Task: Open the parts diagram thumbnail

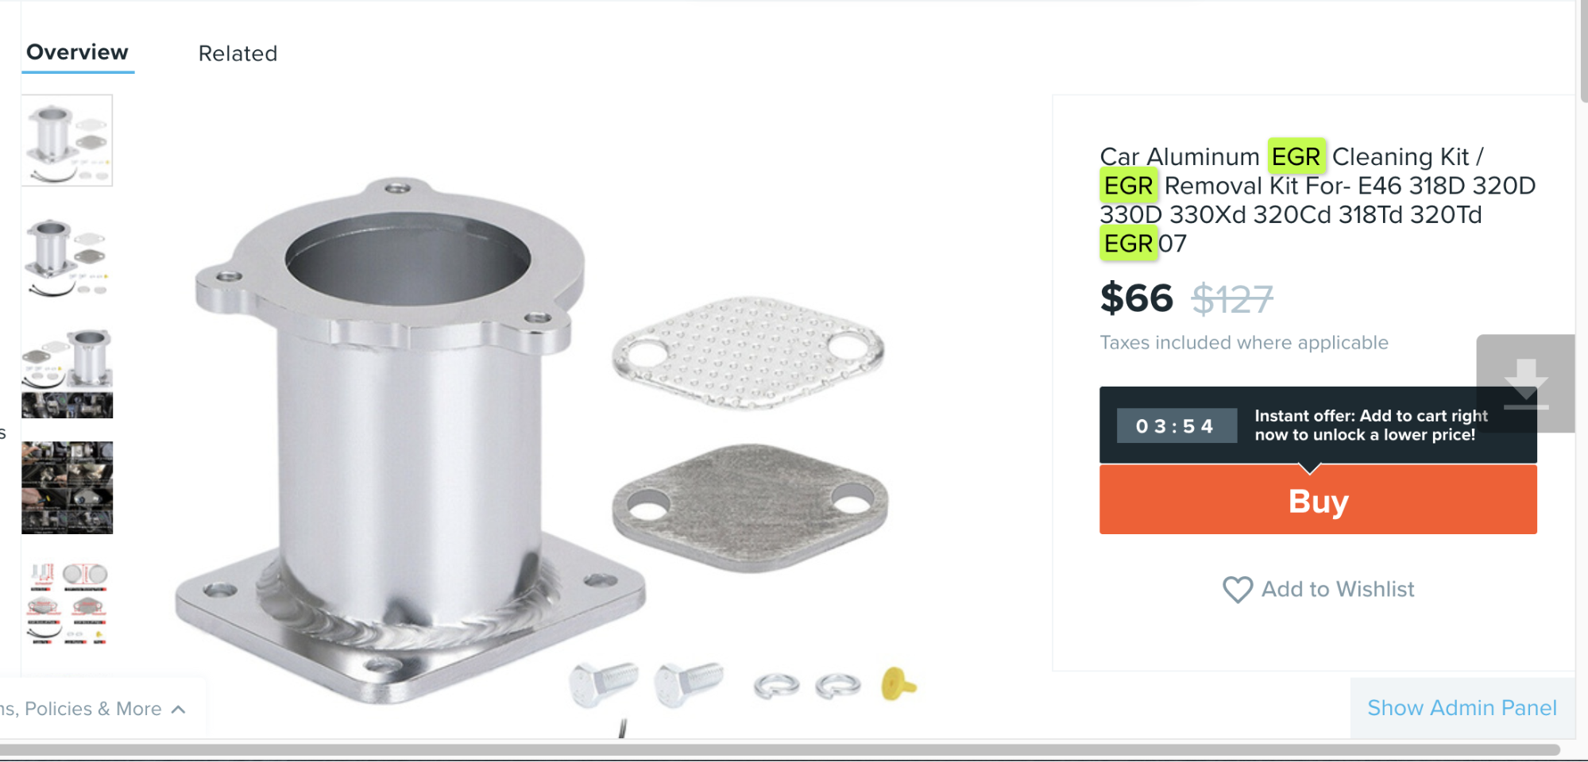Action: [x=68, y=603]
